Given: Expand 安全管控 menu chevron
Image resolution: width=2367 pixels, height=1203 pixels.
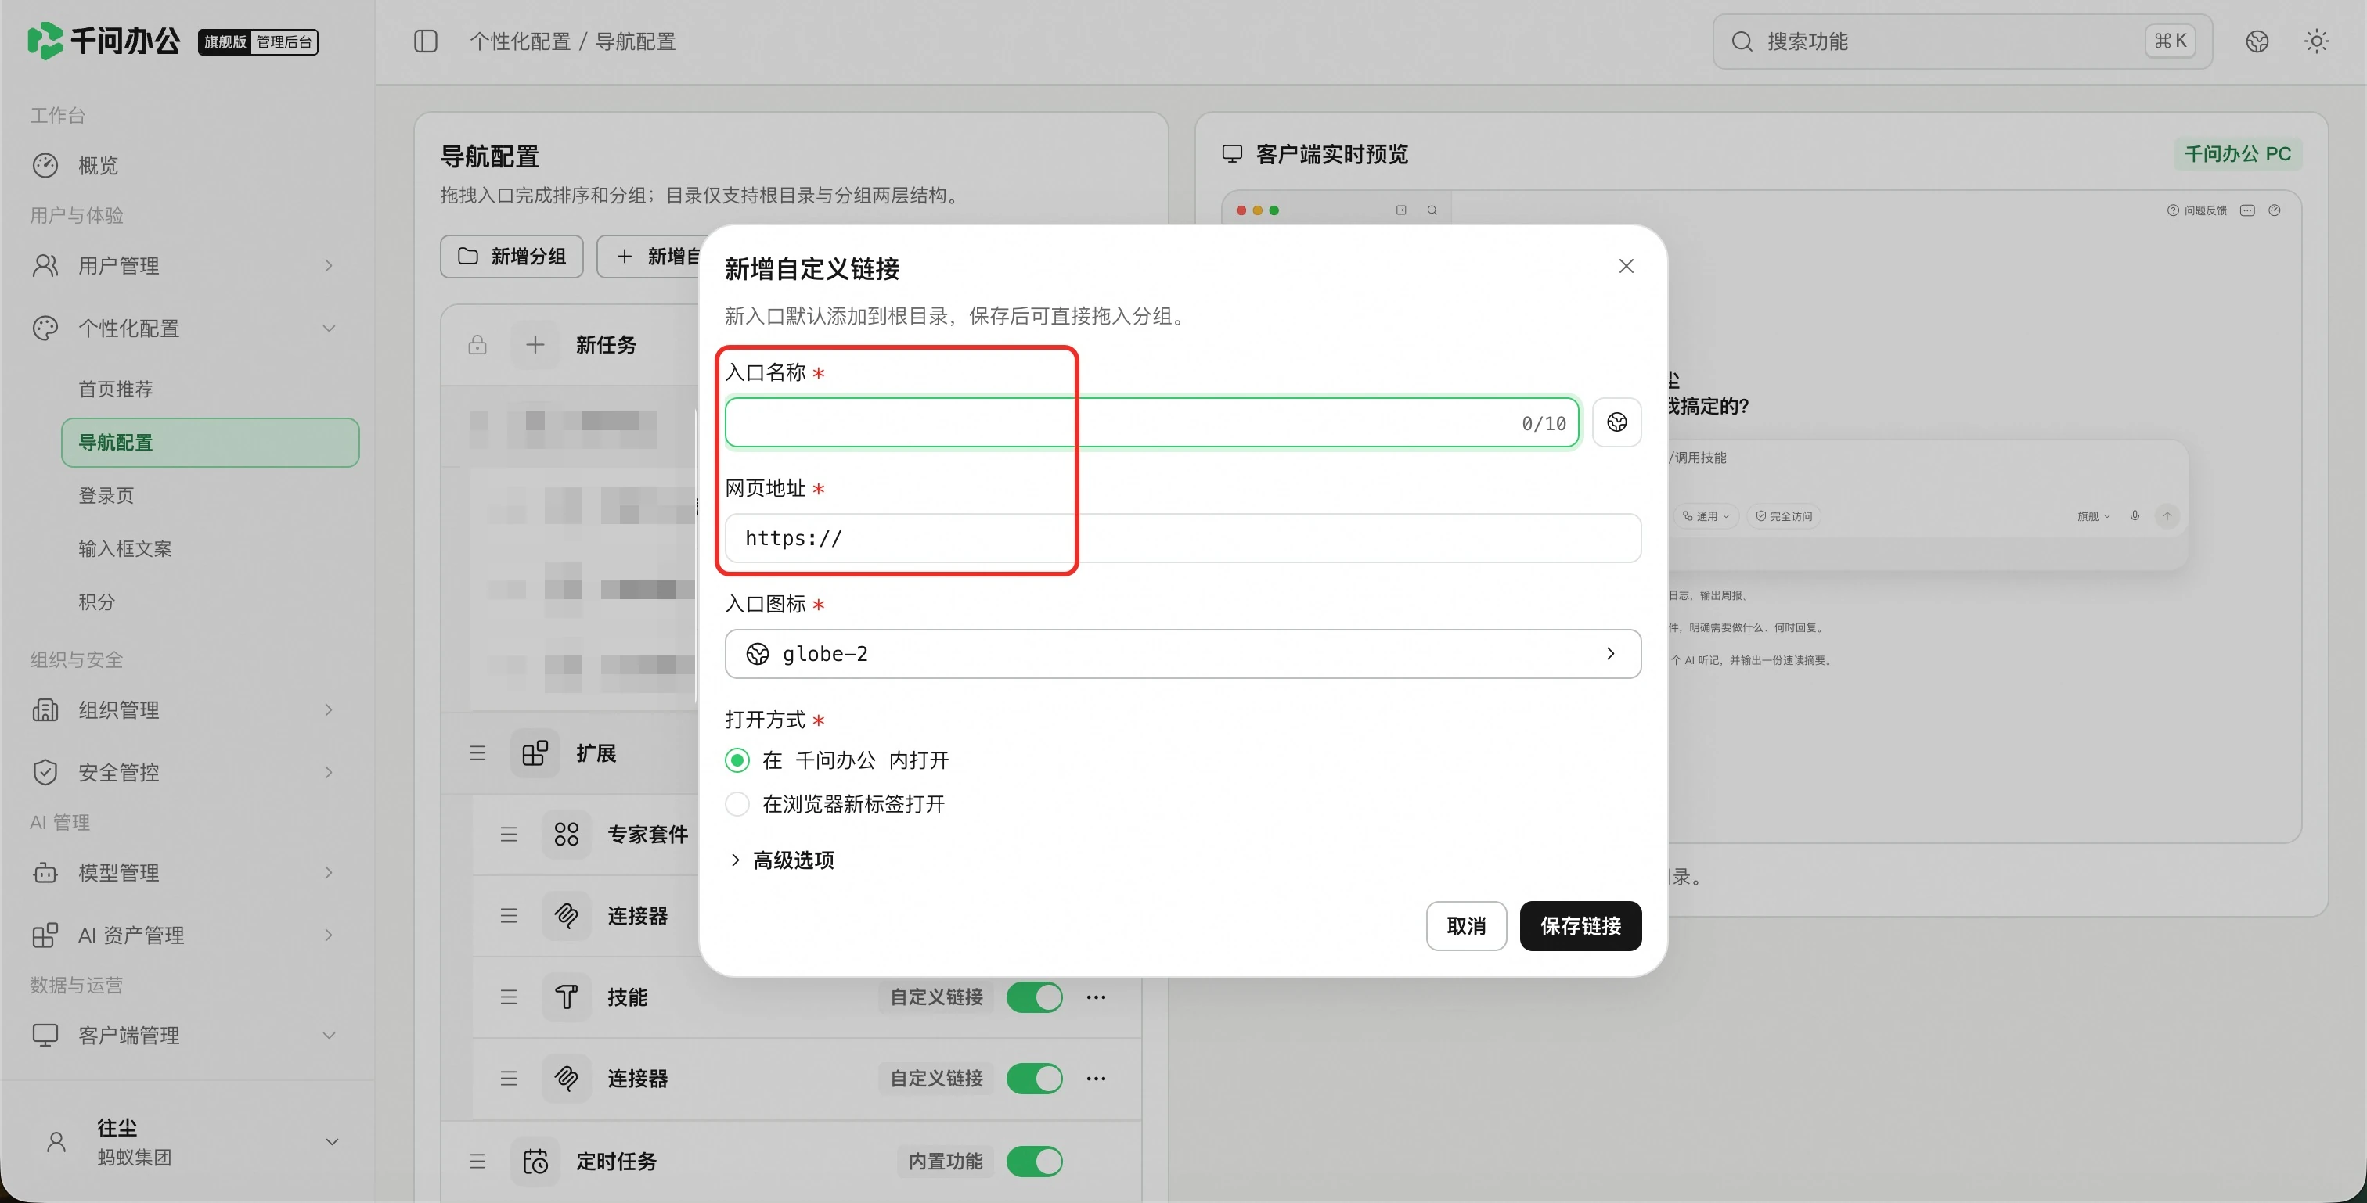Looking at the screenshot, I should coord(329,772).
